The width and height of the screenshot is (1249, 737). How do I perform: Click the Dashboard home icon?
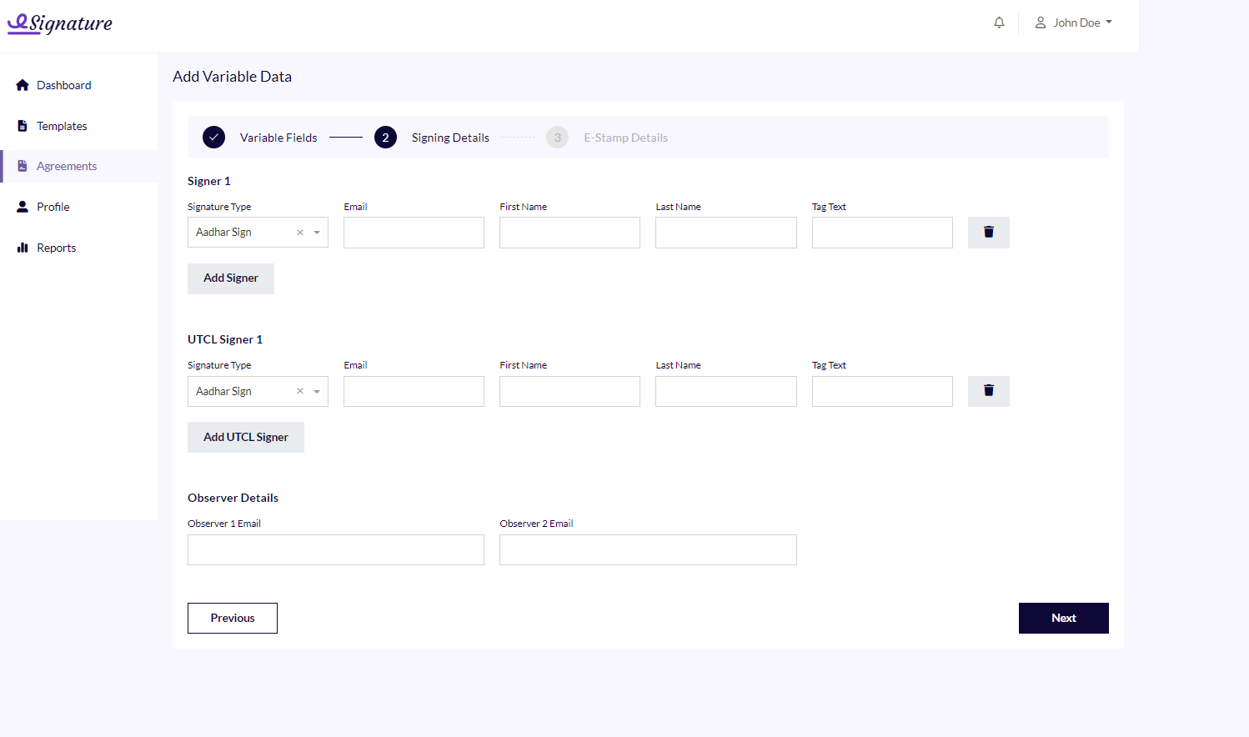[23, 85]
